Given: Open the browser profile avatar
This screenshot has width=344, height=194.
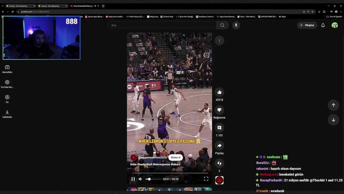Looking at the screenshot, I should point(336,12).
